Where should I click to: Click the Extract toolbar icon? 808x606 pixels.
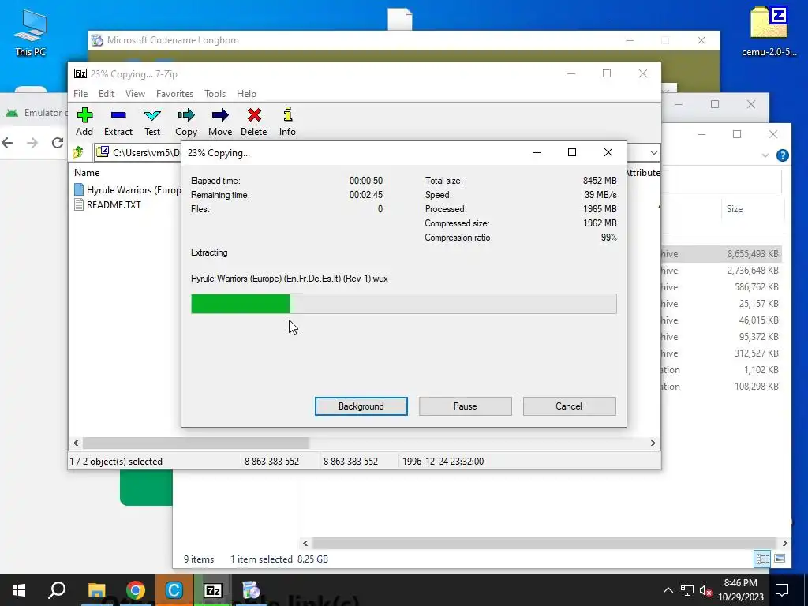(118, 122)
